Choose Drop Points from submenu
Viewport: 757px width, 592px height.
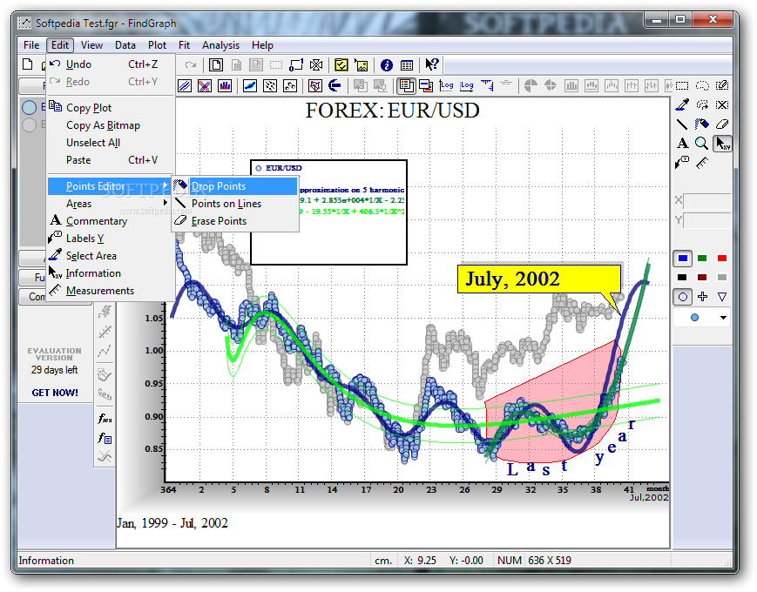235,186
